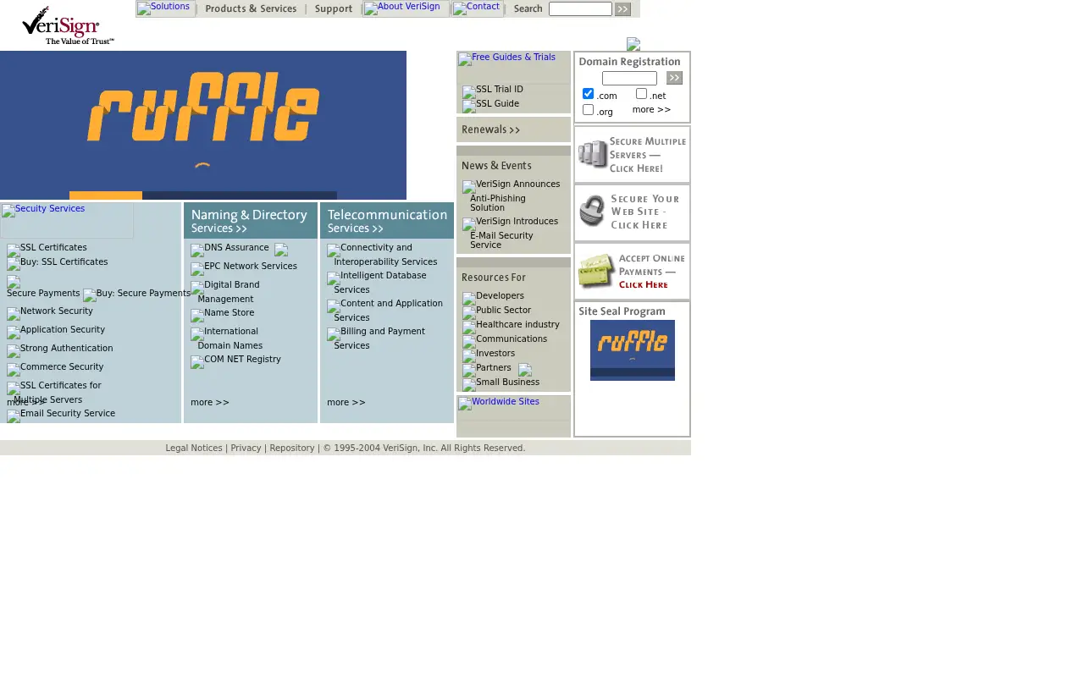Open Intelligent Database Services link
The image size is (1084, 677).
[380, 283]
